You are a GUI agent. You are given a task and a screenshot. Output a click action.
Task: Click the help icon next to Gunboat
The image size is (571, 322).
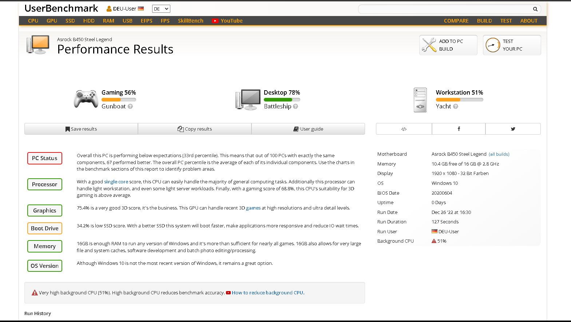click(130, 107)
